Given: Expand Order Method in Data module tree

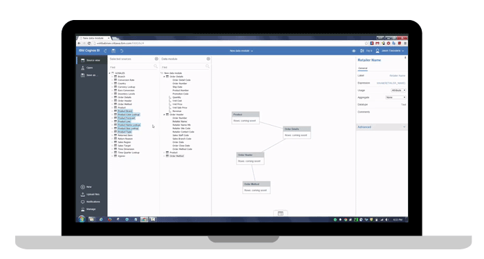Looking at the screenshot, I should [165, 156].
